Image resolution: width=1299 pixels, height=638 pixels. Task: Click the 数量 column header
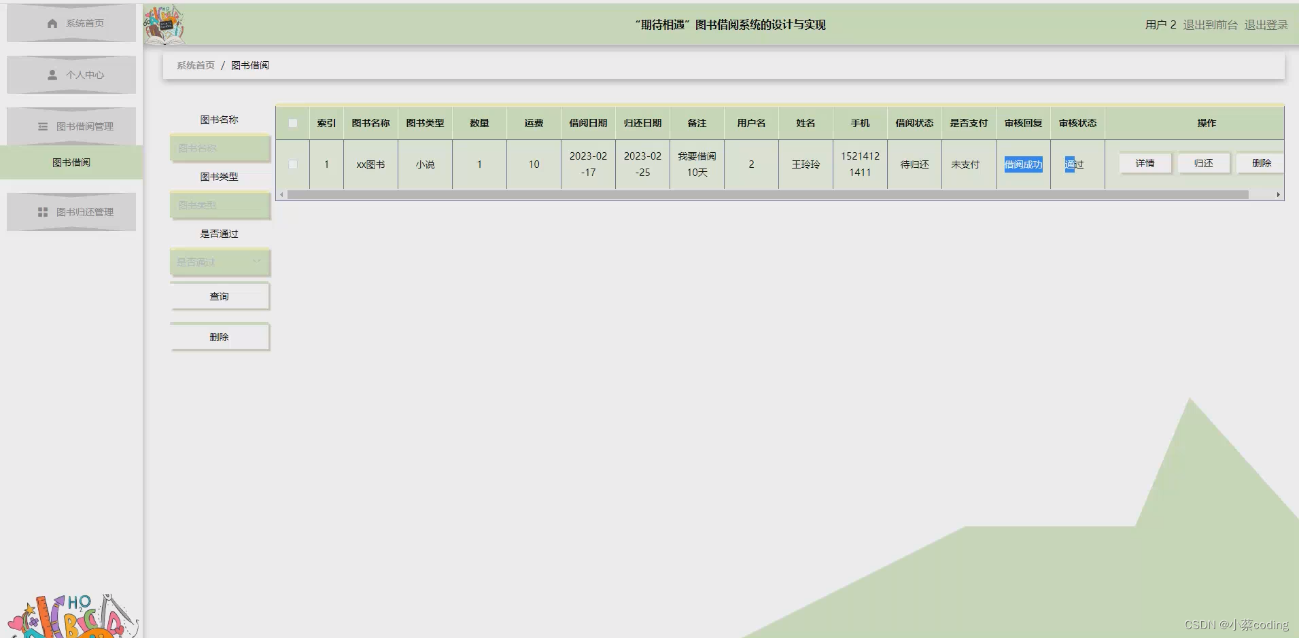click(479, 123)
